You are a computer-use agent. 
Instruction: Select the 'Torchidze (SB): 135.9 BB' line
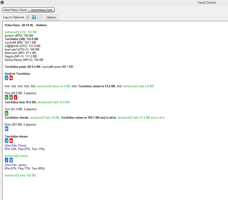21,39
